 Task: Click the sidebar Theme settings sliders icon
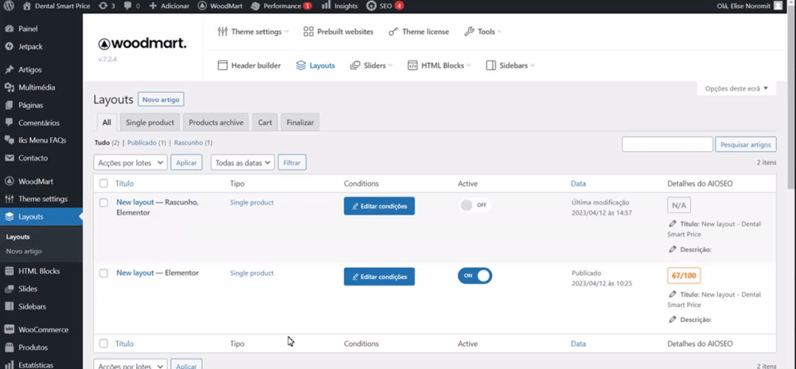(9, 199)
